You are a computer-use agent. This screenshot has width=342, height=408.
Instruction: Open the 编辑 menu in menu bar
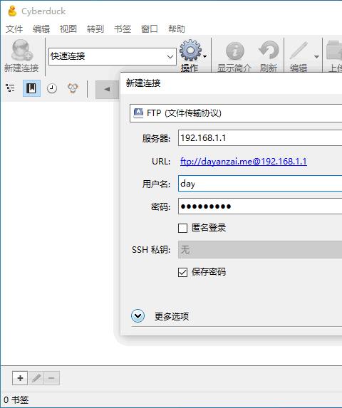click(x=41, y=29)
